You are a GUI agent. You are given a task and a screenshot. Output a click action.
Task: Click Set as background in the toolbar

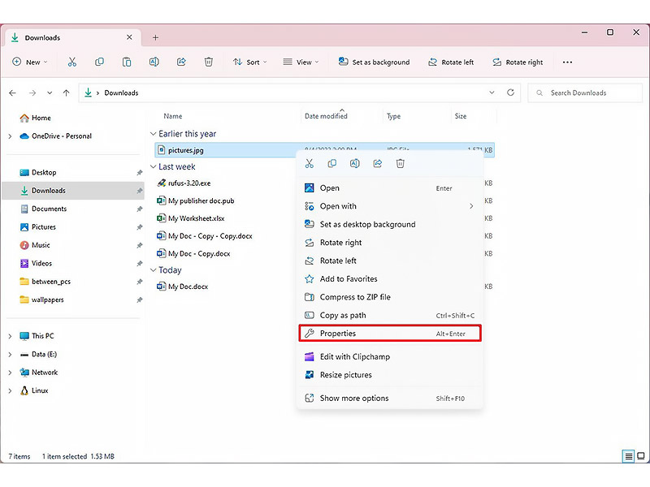tap(375, 62)
